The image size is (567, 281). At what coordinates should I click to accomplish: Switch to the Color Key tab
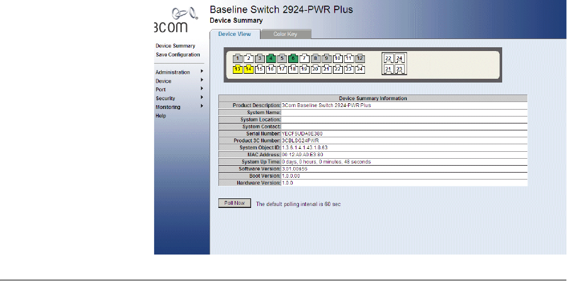[x=285, y=34]
